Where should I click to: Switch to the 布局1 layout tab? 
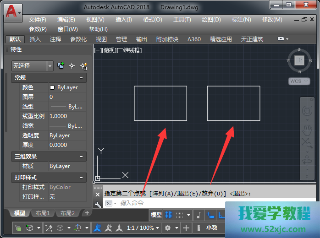[x=43, y=213]
